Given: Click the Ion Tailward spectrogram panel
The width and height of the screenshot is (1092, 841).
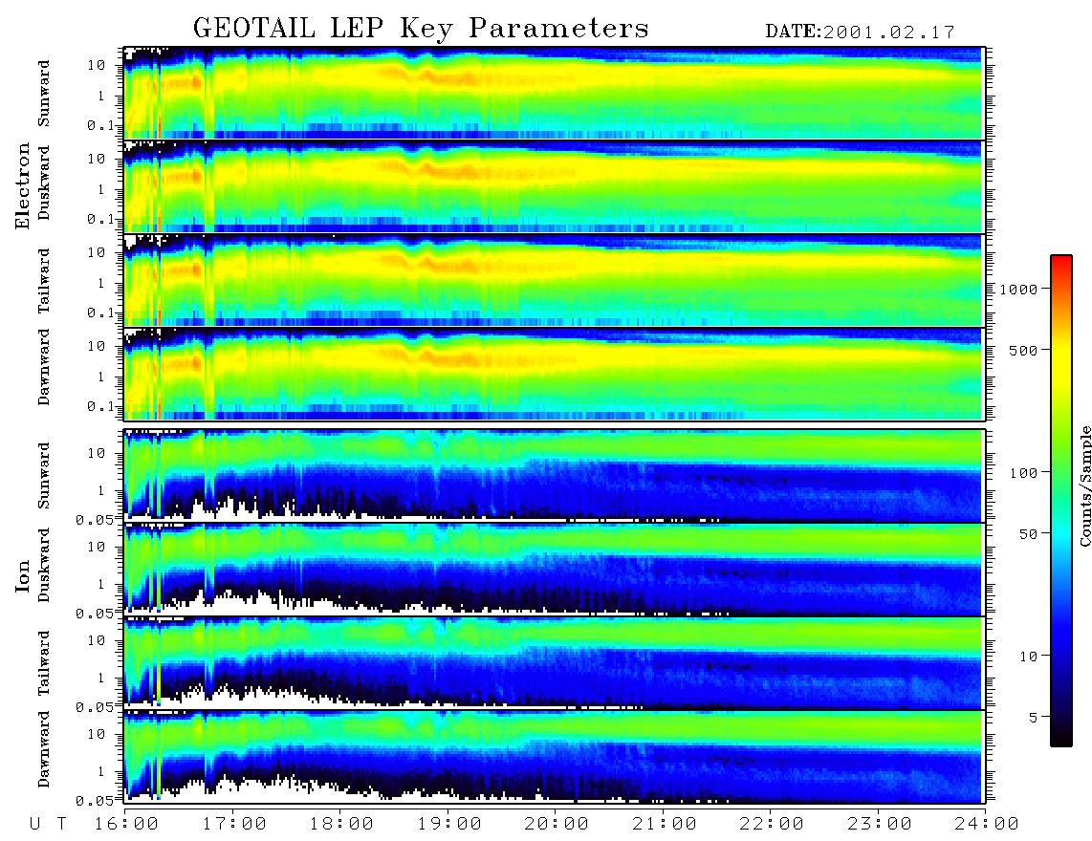Looking at the screenshot, I should coord(554,663).
